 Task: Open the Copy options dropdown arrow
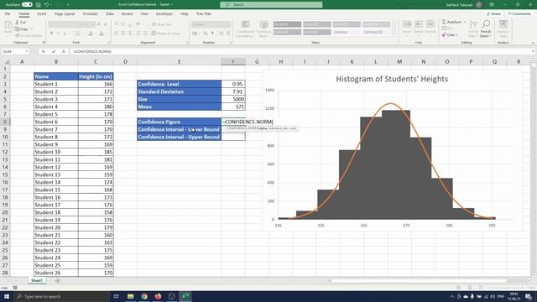pos(32,29)
